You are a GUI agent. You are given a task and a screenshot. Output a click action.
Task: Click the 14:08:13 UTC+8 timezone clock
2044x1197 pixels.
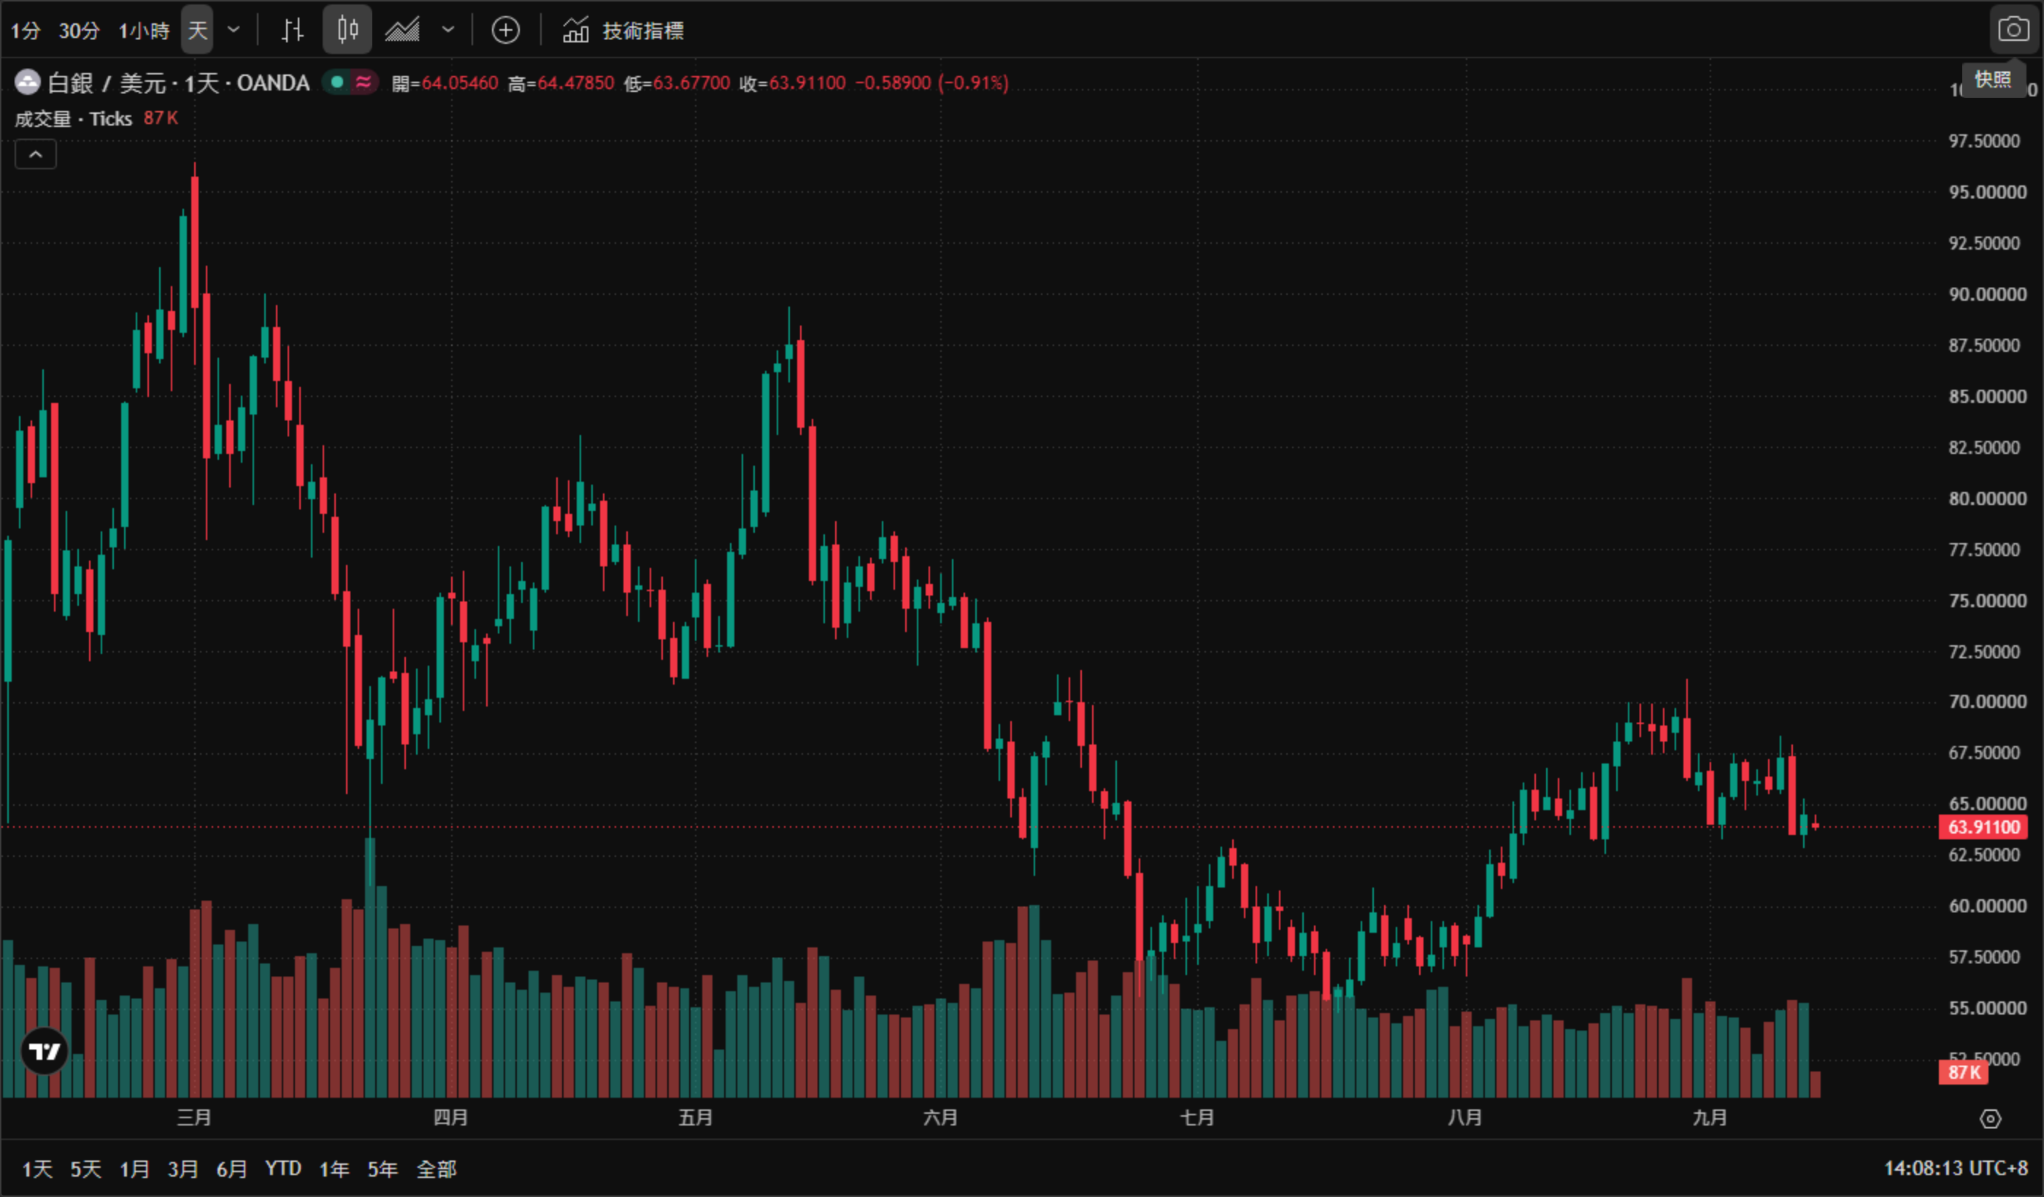click(x=1955, y=1168)
